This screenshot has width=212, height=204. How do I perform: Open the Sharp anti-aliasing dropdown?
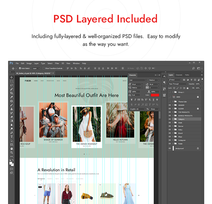tap(155, 109)
